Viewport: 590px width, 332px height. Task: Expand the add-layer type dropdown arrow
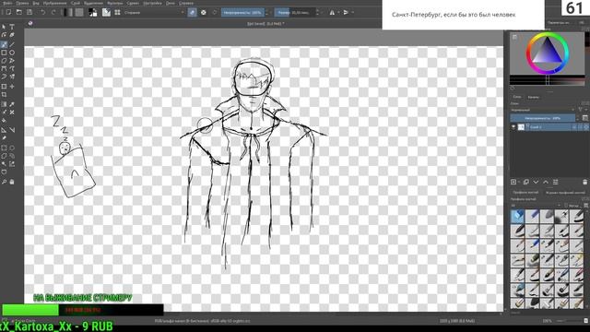[x=518, y=183]
